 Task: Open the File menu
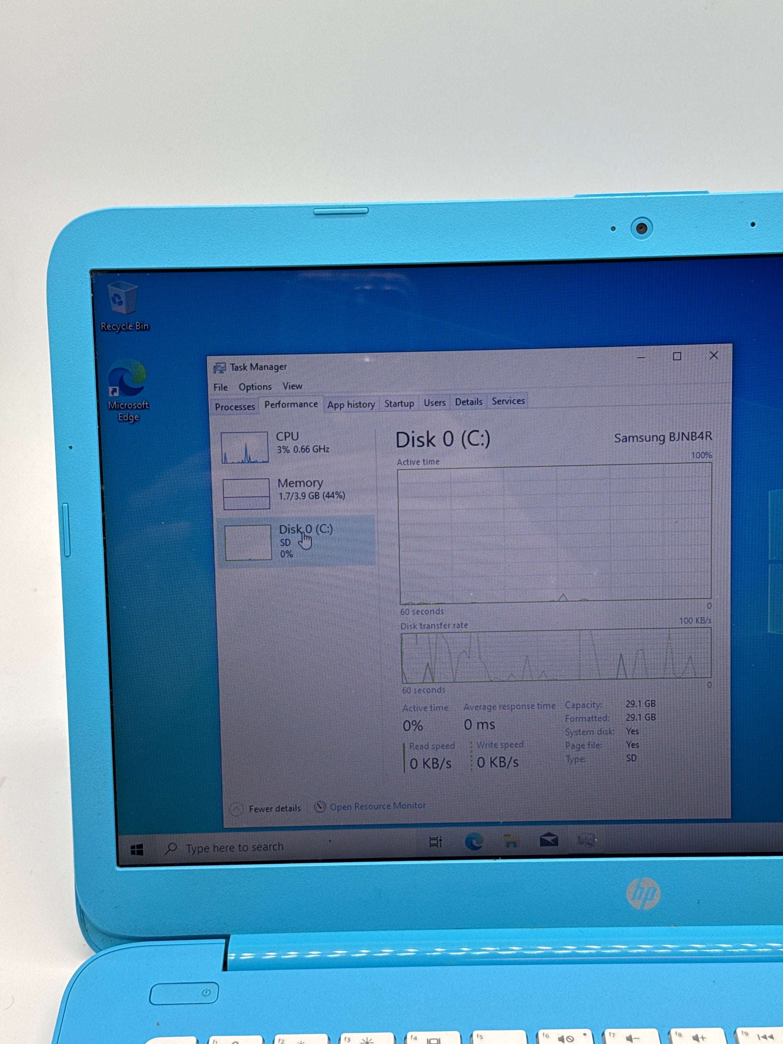(x=220, y=387)
